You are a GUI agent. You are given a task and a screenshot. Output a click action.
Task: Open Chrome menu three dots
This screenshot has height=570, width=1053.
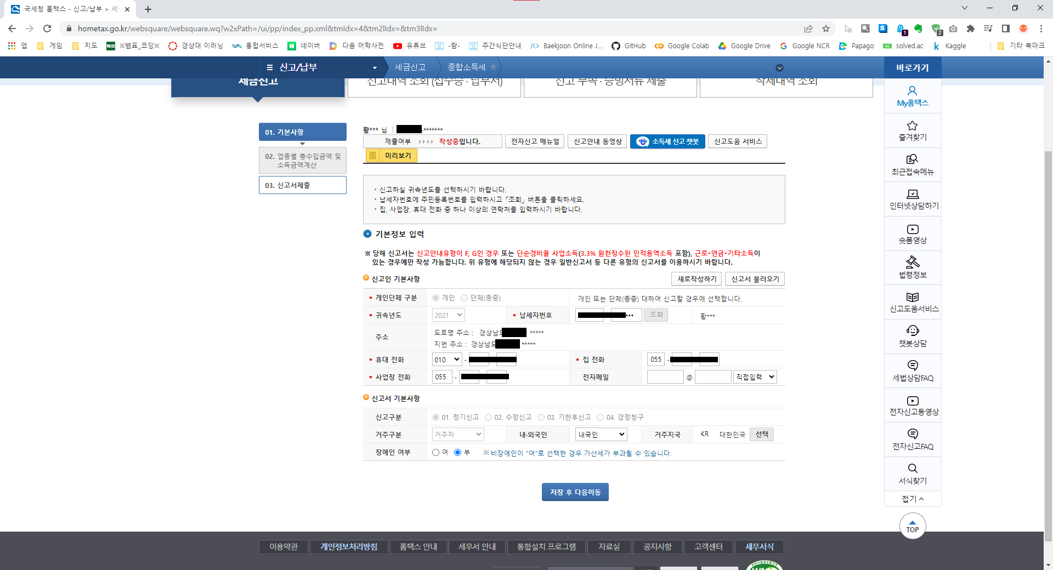(x=1041, y=29)
